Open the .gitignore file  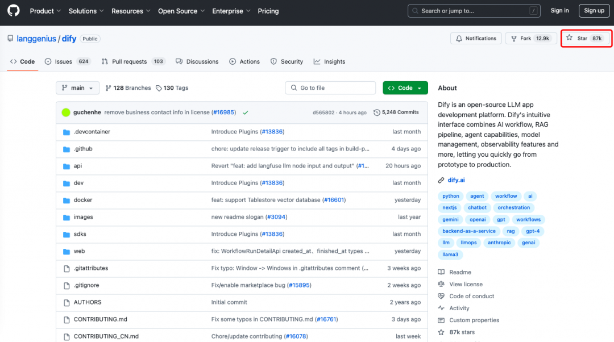[x=86, y=285]
